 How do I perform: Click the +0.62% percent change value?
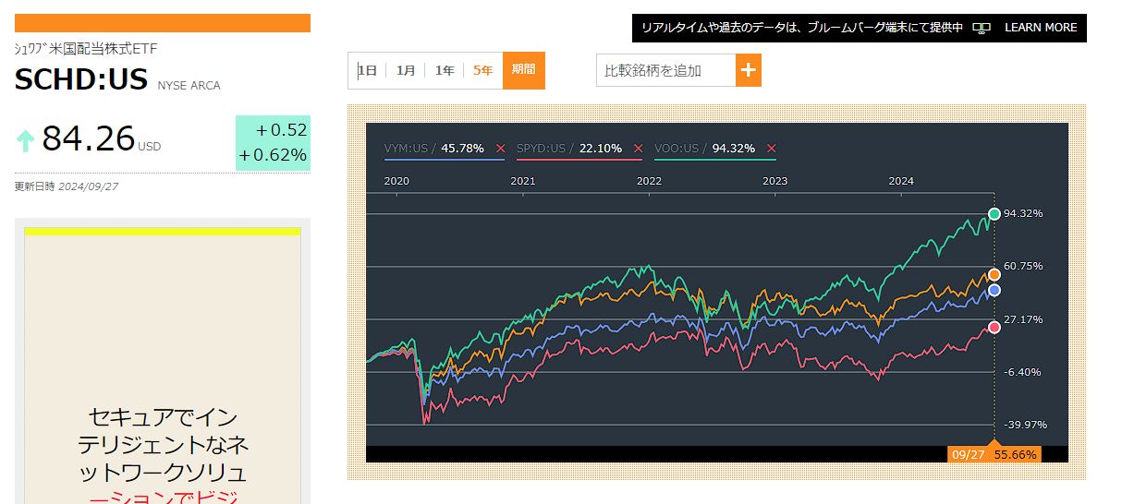273,155
